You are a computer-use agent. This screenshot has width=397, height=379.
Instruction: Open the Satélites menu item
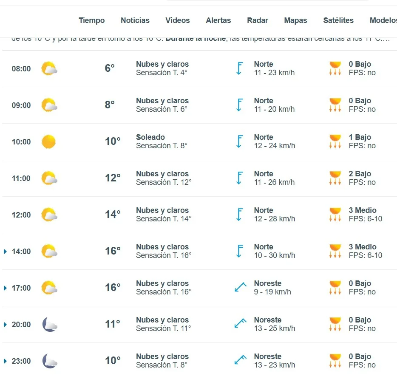(338, 20)
